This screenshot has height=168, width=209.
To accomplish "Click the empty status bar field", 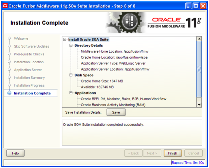I will click(x=87, y=162).
